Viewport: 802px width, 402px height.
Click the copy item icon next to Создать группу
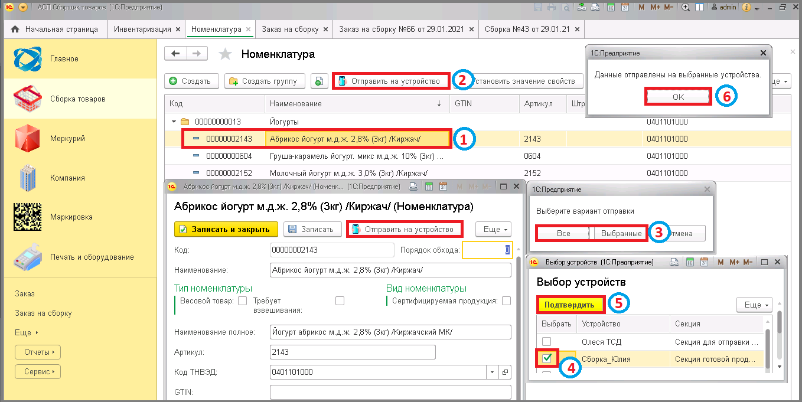319,81
